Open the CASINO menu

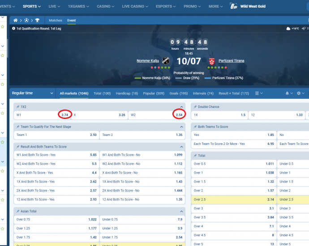(x=105, y=6)
